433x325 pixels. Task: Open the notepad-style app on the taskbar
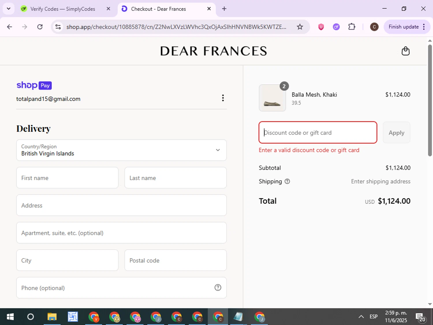[238, 317]
